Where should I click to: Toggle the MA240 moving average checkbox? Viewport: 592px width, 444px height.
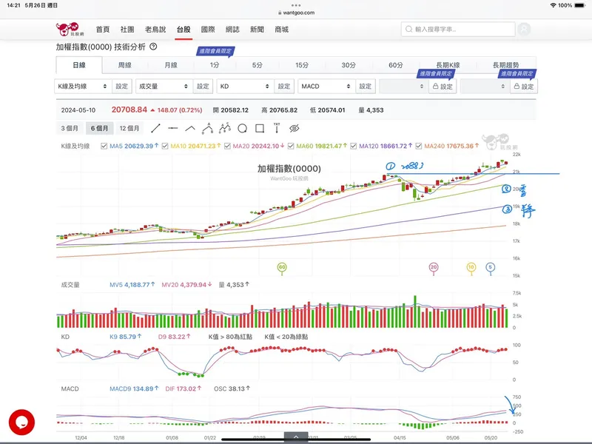click(x=419, y=146)
